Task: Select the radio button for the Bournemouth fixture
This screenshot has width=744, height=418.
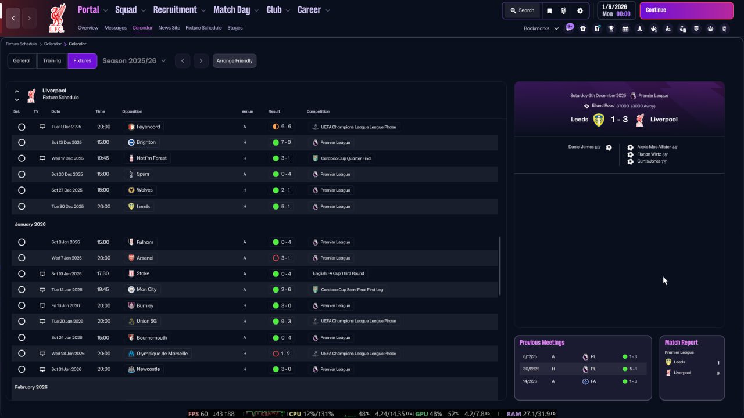Action: [22, 337]
